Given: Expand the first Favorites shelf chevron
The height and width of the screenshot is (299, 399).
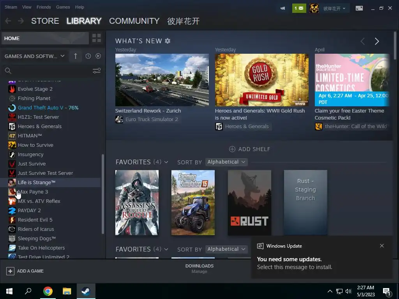Looking at the screenshot, I should click(x=166, y=162).
